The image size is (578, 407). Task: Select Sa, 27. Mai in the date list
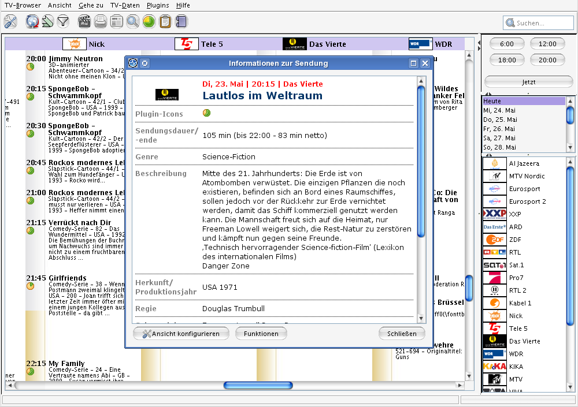524,138
